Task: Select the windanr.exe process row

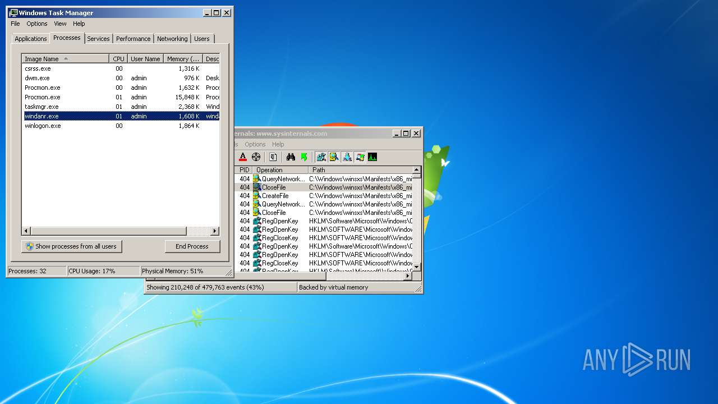Action: [x=121, y=116]
